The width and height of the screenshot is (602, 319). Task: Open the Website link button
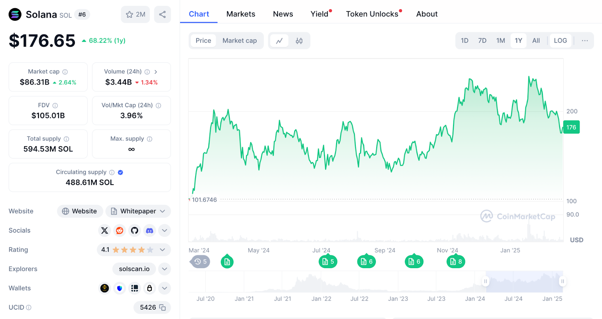[80, 211]
